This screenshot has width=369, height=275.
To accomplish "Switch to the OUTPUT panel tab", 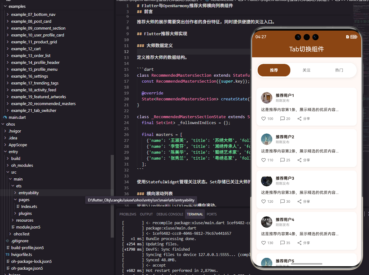I will [146, 214].
